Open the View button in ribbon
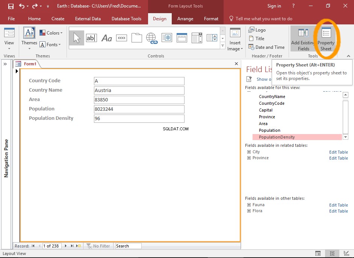 point(9,39)
